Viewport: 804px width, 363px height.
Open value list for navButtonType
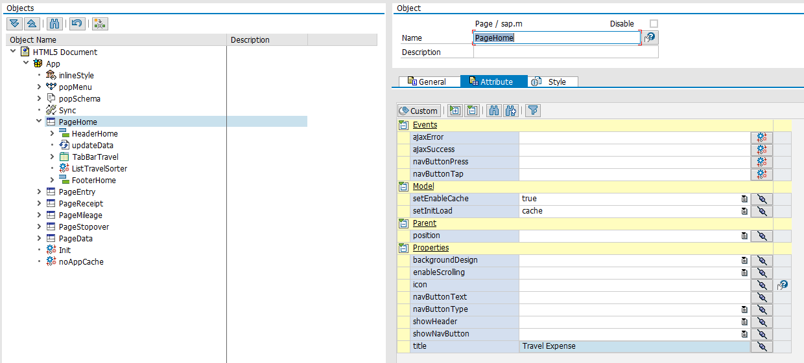pos(744,309)
